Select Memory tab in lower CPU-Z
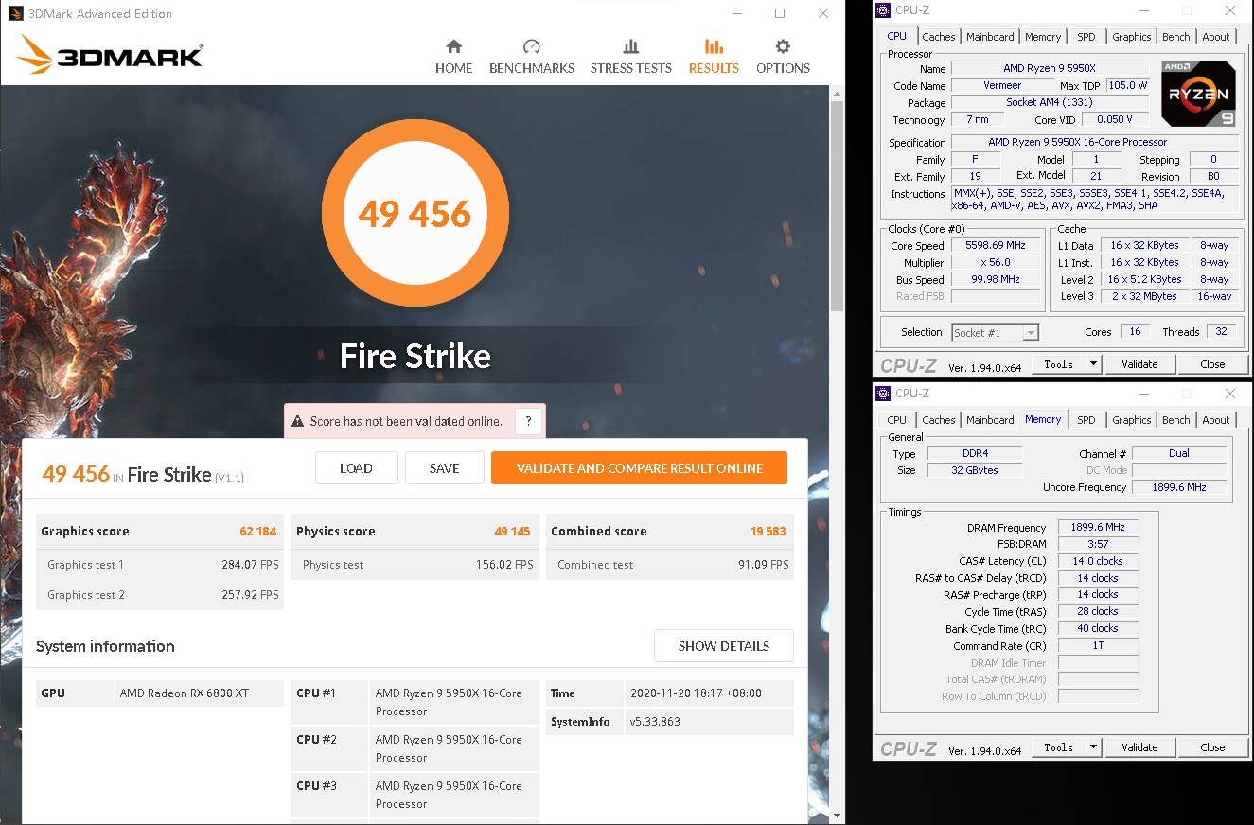This screenshot has height=825, width=1254. (x=1043, y=419)
